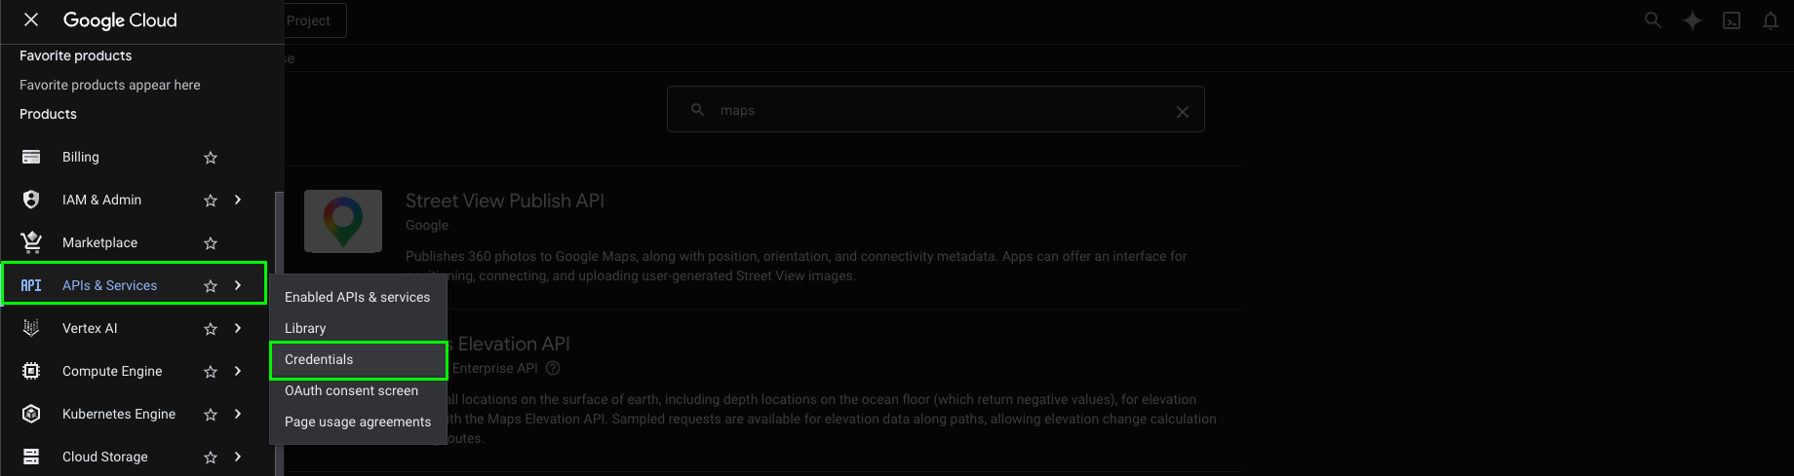
Task: Open Street View Publish API link
Action: tap(505, 201)
